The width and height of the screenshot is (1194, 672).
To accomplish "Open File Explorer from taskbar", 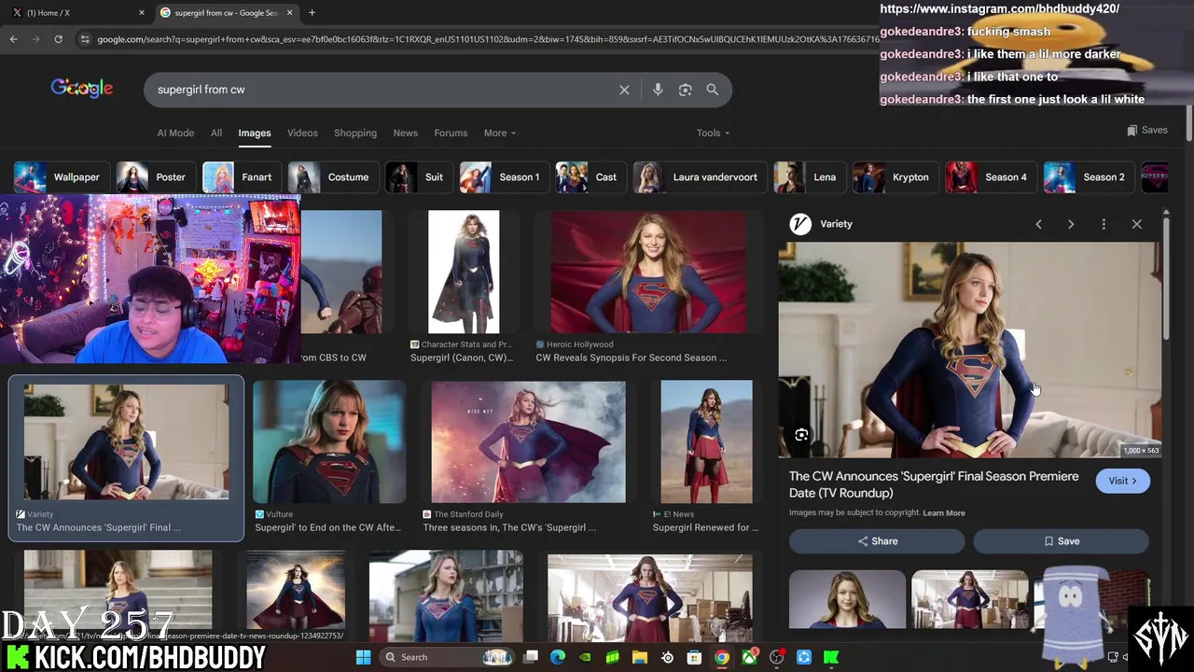I will pos(640,657).
